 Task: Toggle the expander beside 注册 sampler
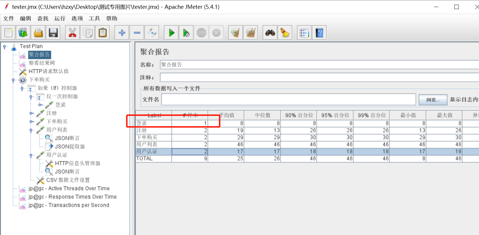click(x=31, y=113)
